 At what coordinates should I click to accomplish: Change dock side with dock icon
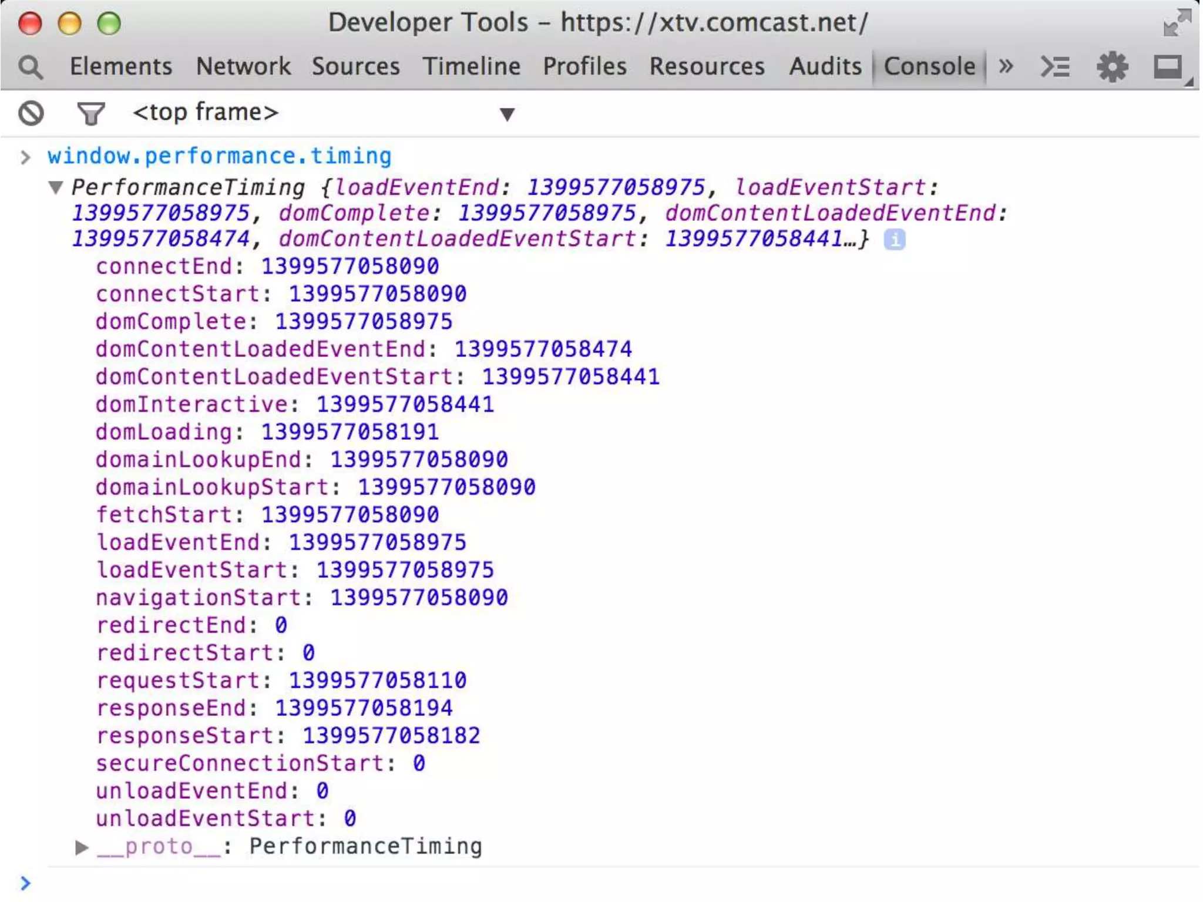1168,67
